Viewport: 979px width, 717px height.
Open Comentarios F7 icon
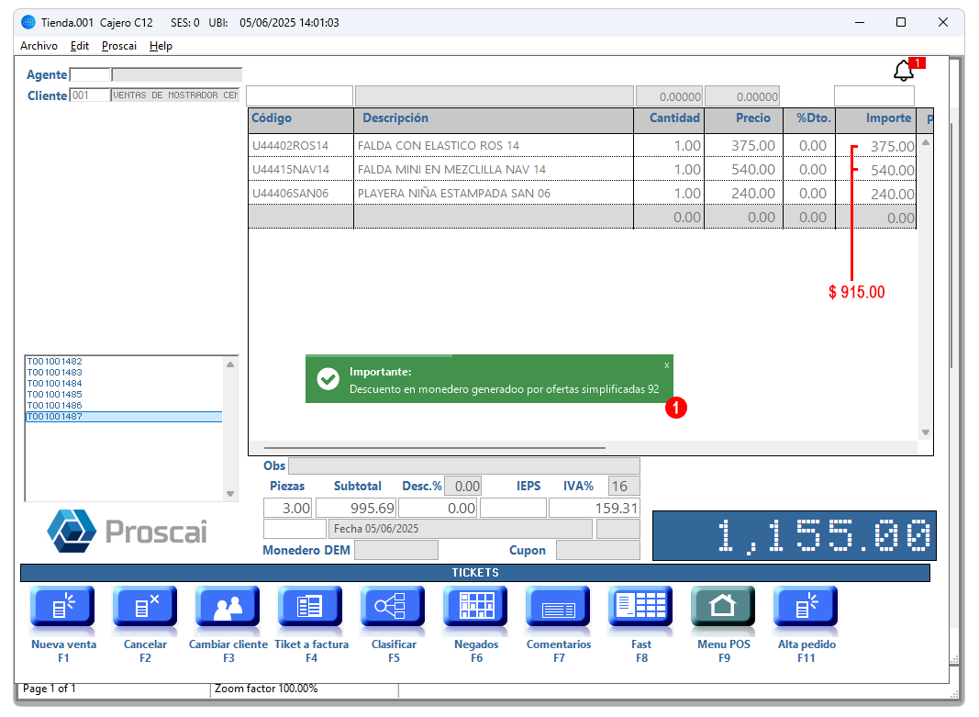(x=558, y=606)
